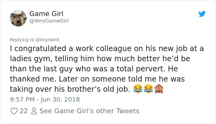The height and width of the screenshot is (124, 216).
Task: Click the line starting "I congratulated a work colleague"
Action: [107, 49]
